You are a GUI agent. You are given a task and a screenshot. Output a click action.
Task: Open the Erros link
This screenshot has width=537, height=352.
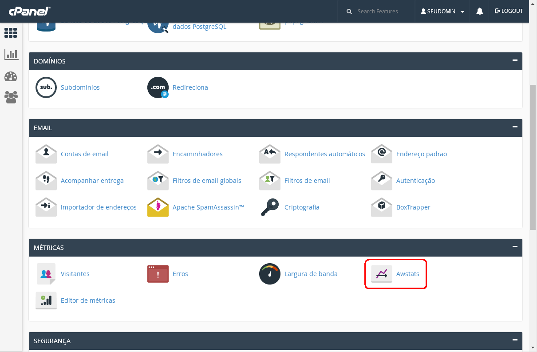click(x=180, y=274)
